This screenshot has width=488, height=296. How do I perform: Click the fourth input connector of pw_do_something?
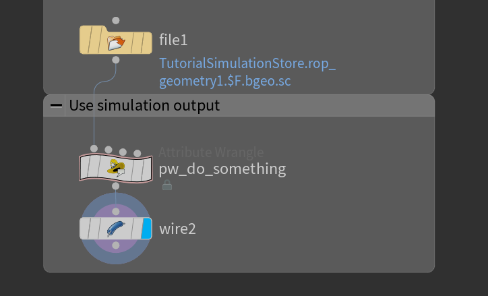(x=138, y=154)
